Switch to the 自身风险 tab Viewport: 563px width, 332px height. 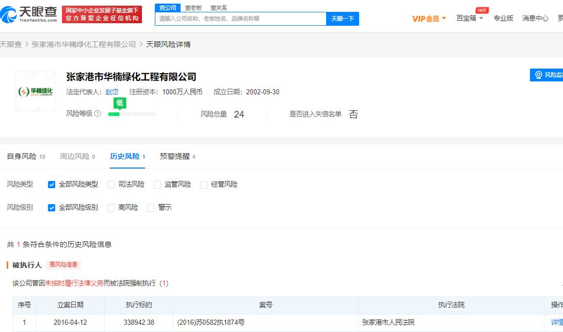[26, 156]
